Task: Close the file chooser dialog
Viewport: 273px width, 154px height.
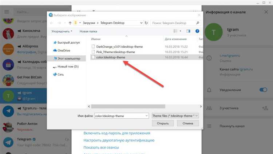Action: [199, 15]
